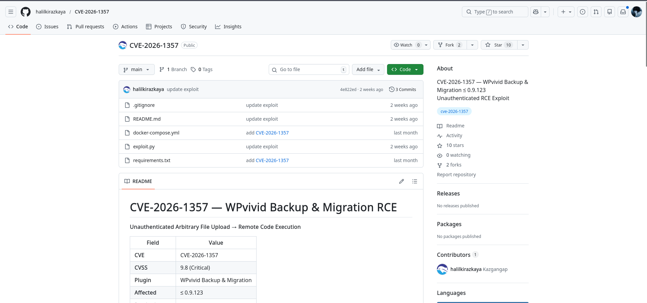Viewport: 647px width, 303px height.
Task: Switch to the Insights tab
Action: tap(228, 27)
